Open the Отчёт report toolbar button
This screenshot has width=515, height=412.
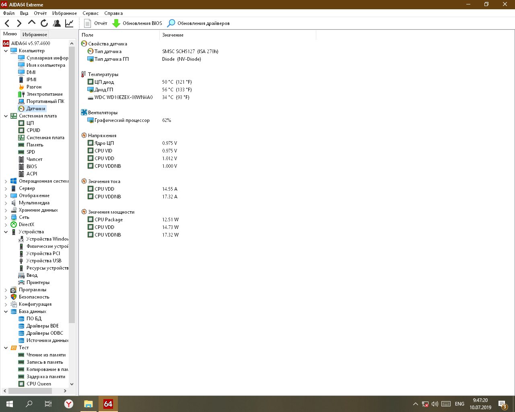pyautogui.click(x=96, y=23)
